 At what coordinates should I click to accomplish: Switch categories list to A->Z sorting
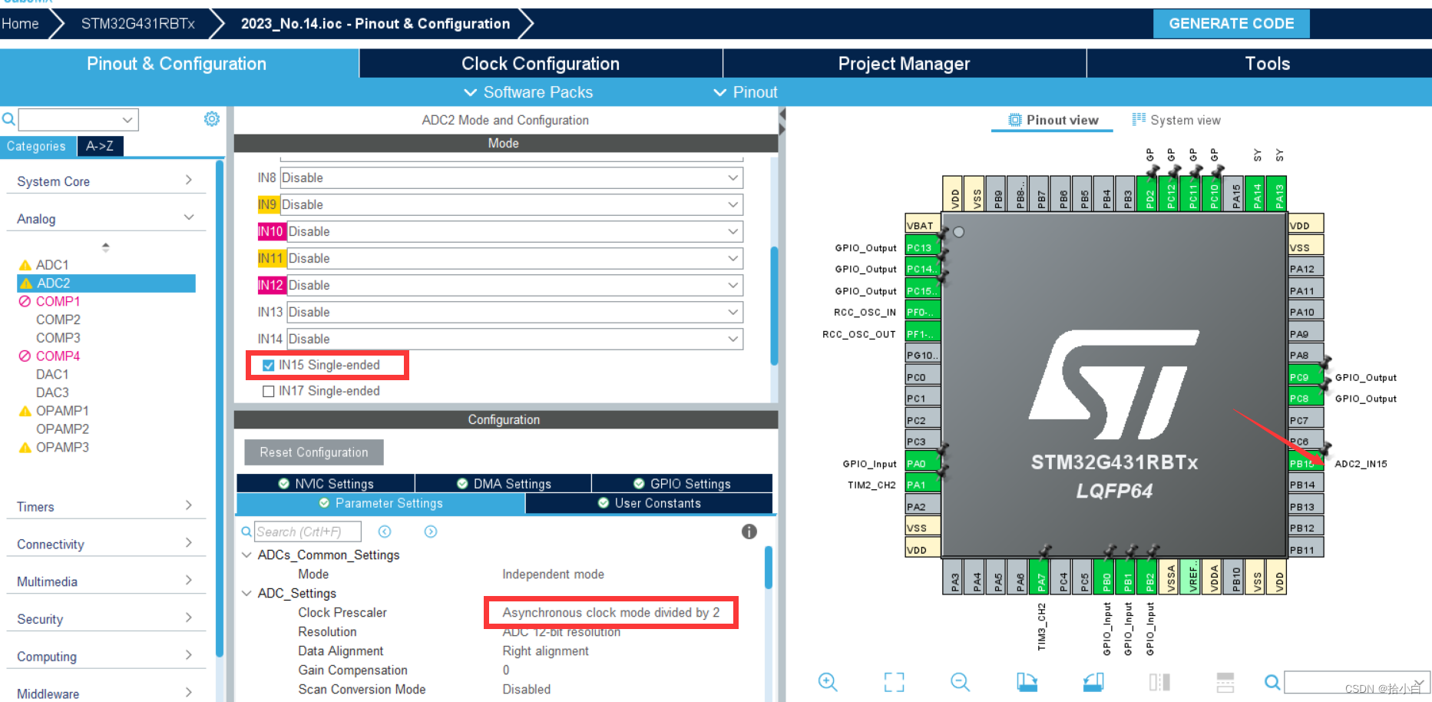pyautogui.click(x=100, y=146)
